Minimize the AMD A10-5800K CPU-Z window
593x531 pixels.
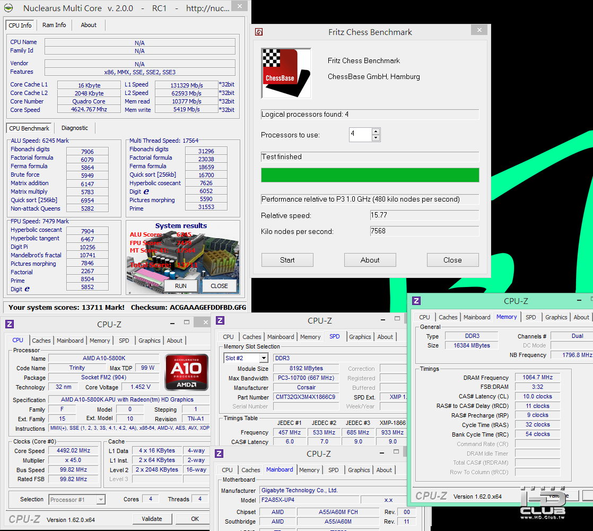pyautogui.click(x=172, y=324)
